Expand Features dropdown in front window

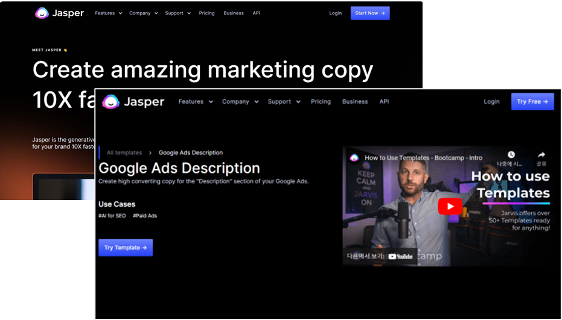coord(196,102)
